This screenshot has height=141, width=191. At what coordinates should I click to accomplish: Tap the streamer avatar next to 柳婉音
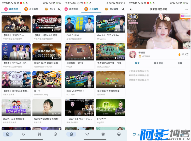pyautogui.click(x=133, y=54)
